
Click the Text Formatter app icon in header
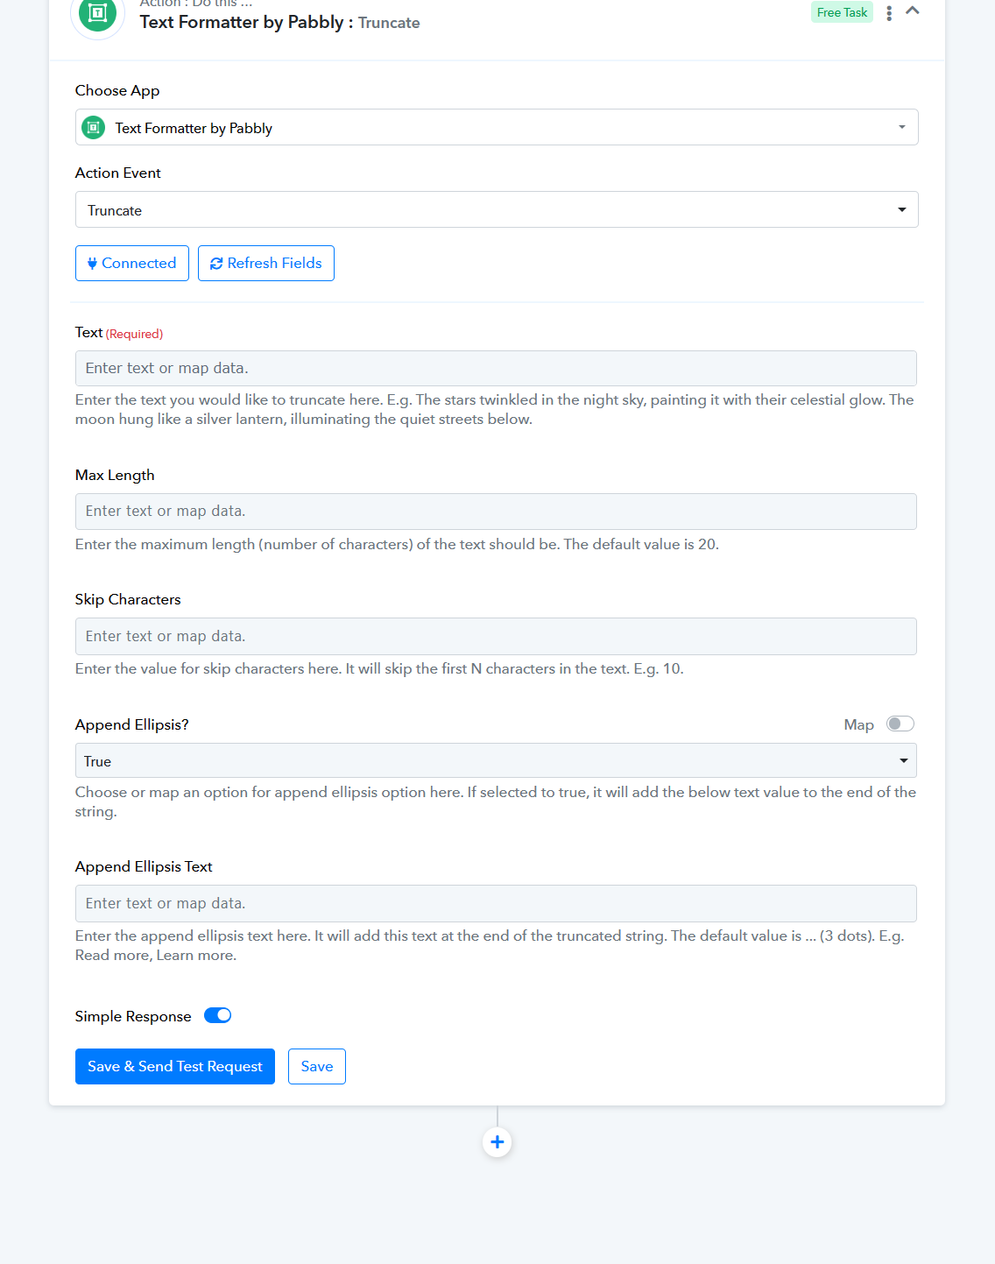click(97, 13)
